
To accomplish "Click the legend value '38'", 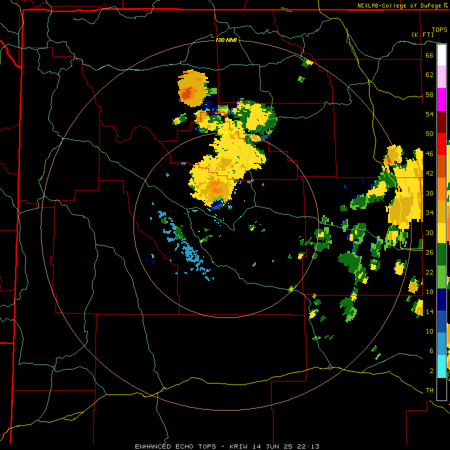I will pyautogui.click(x=429, y=193).
